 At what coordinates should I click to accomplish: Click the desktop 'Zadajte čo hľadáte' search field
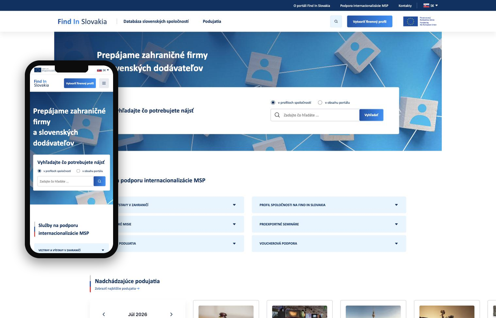(x=315, y=115)
